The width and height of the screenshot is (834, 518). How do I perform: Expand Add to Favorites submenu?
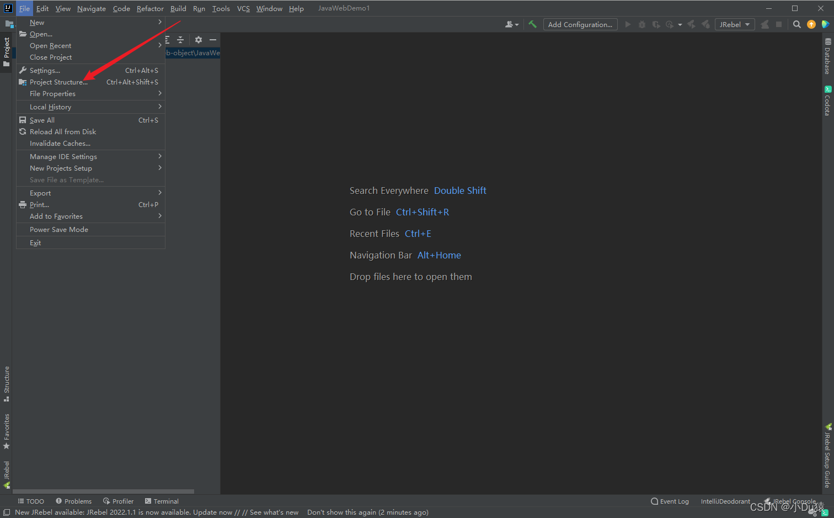[90, 216]
